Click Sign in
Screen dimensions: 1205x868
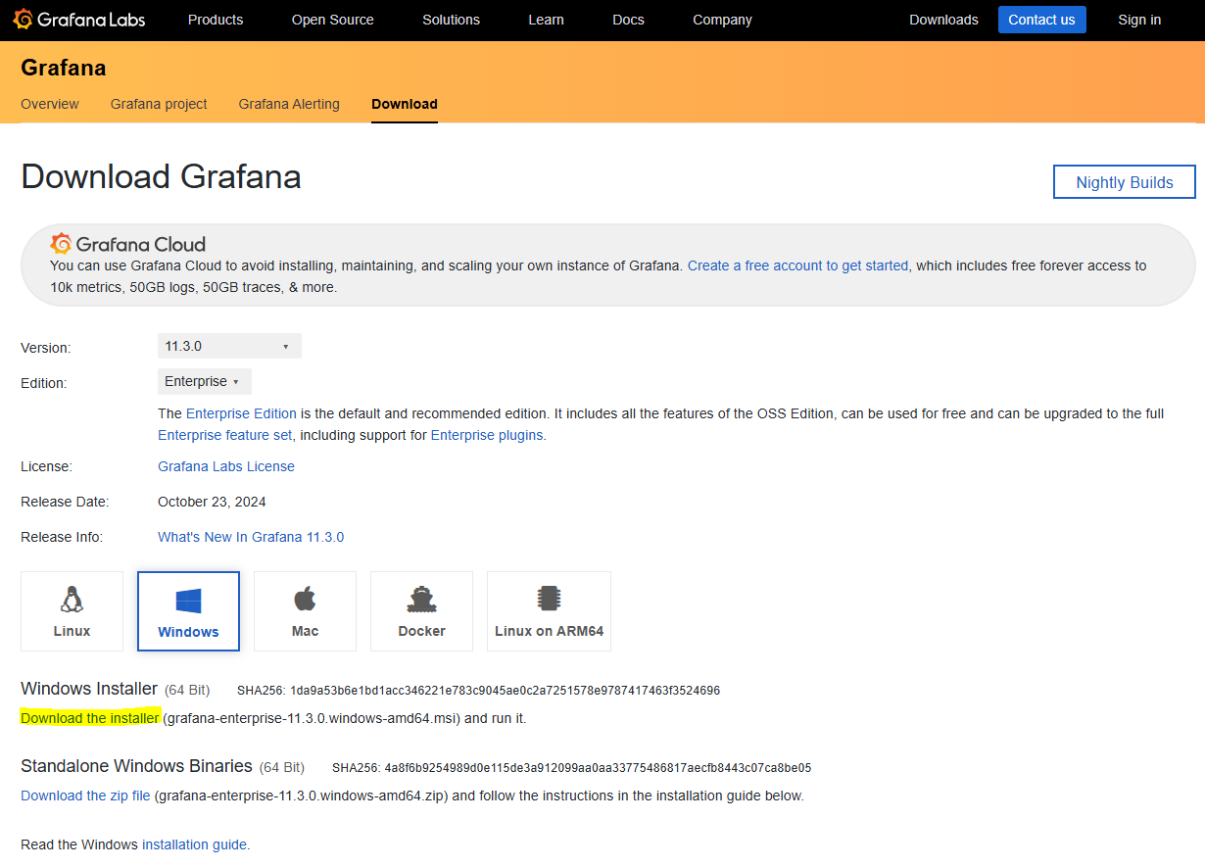tap(1139, 20)
